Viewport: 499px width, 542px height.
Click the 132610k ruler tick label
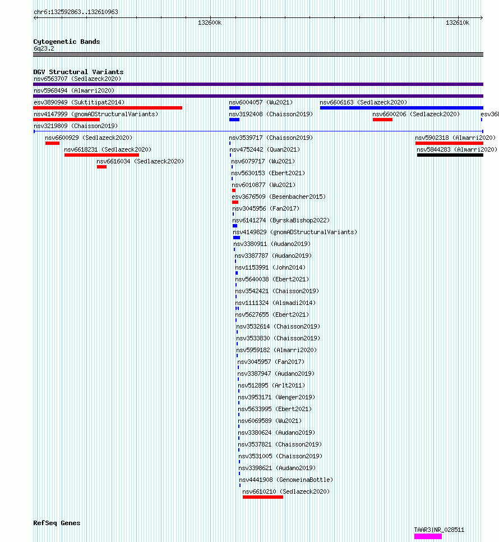[x=458, y=23]
